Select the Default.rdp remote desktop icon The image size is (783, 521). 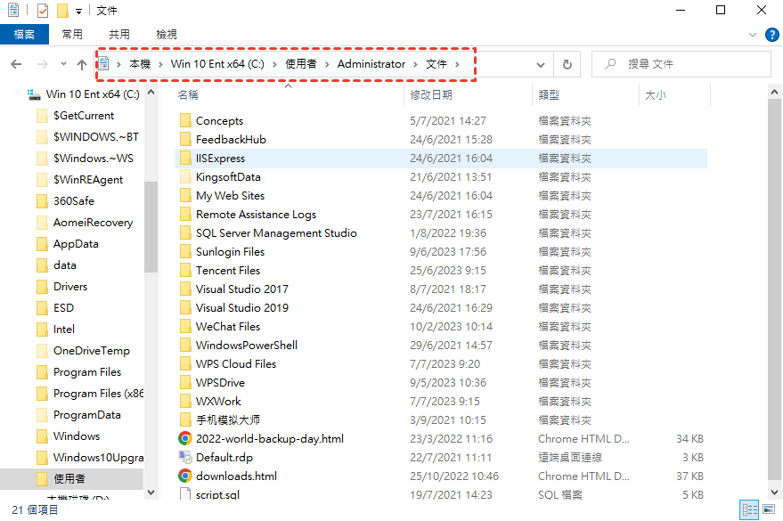pyautogui.click(x=185, y=457)
